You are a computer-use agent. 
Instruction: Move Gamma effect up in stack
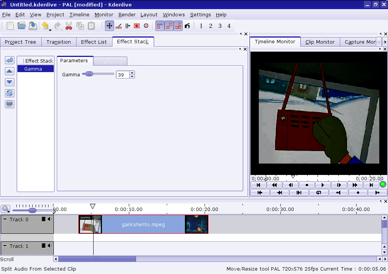10,71
